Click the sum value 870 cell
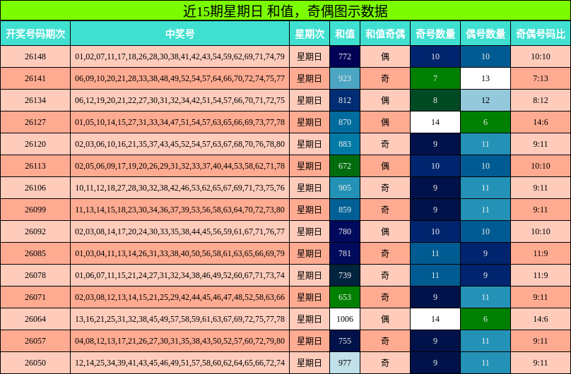The image size is (571, 374). pyautogui.click(x=345, y=122)
